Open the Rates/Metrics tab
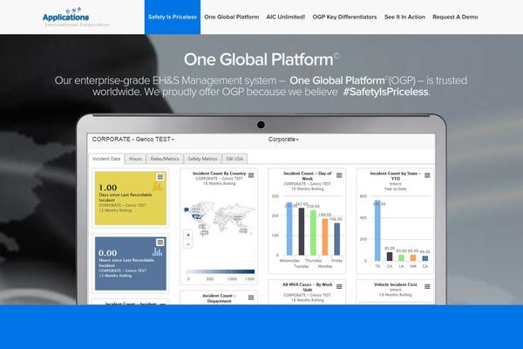This screenshot has height=349, width=523. pos(165,159)
